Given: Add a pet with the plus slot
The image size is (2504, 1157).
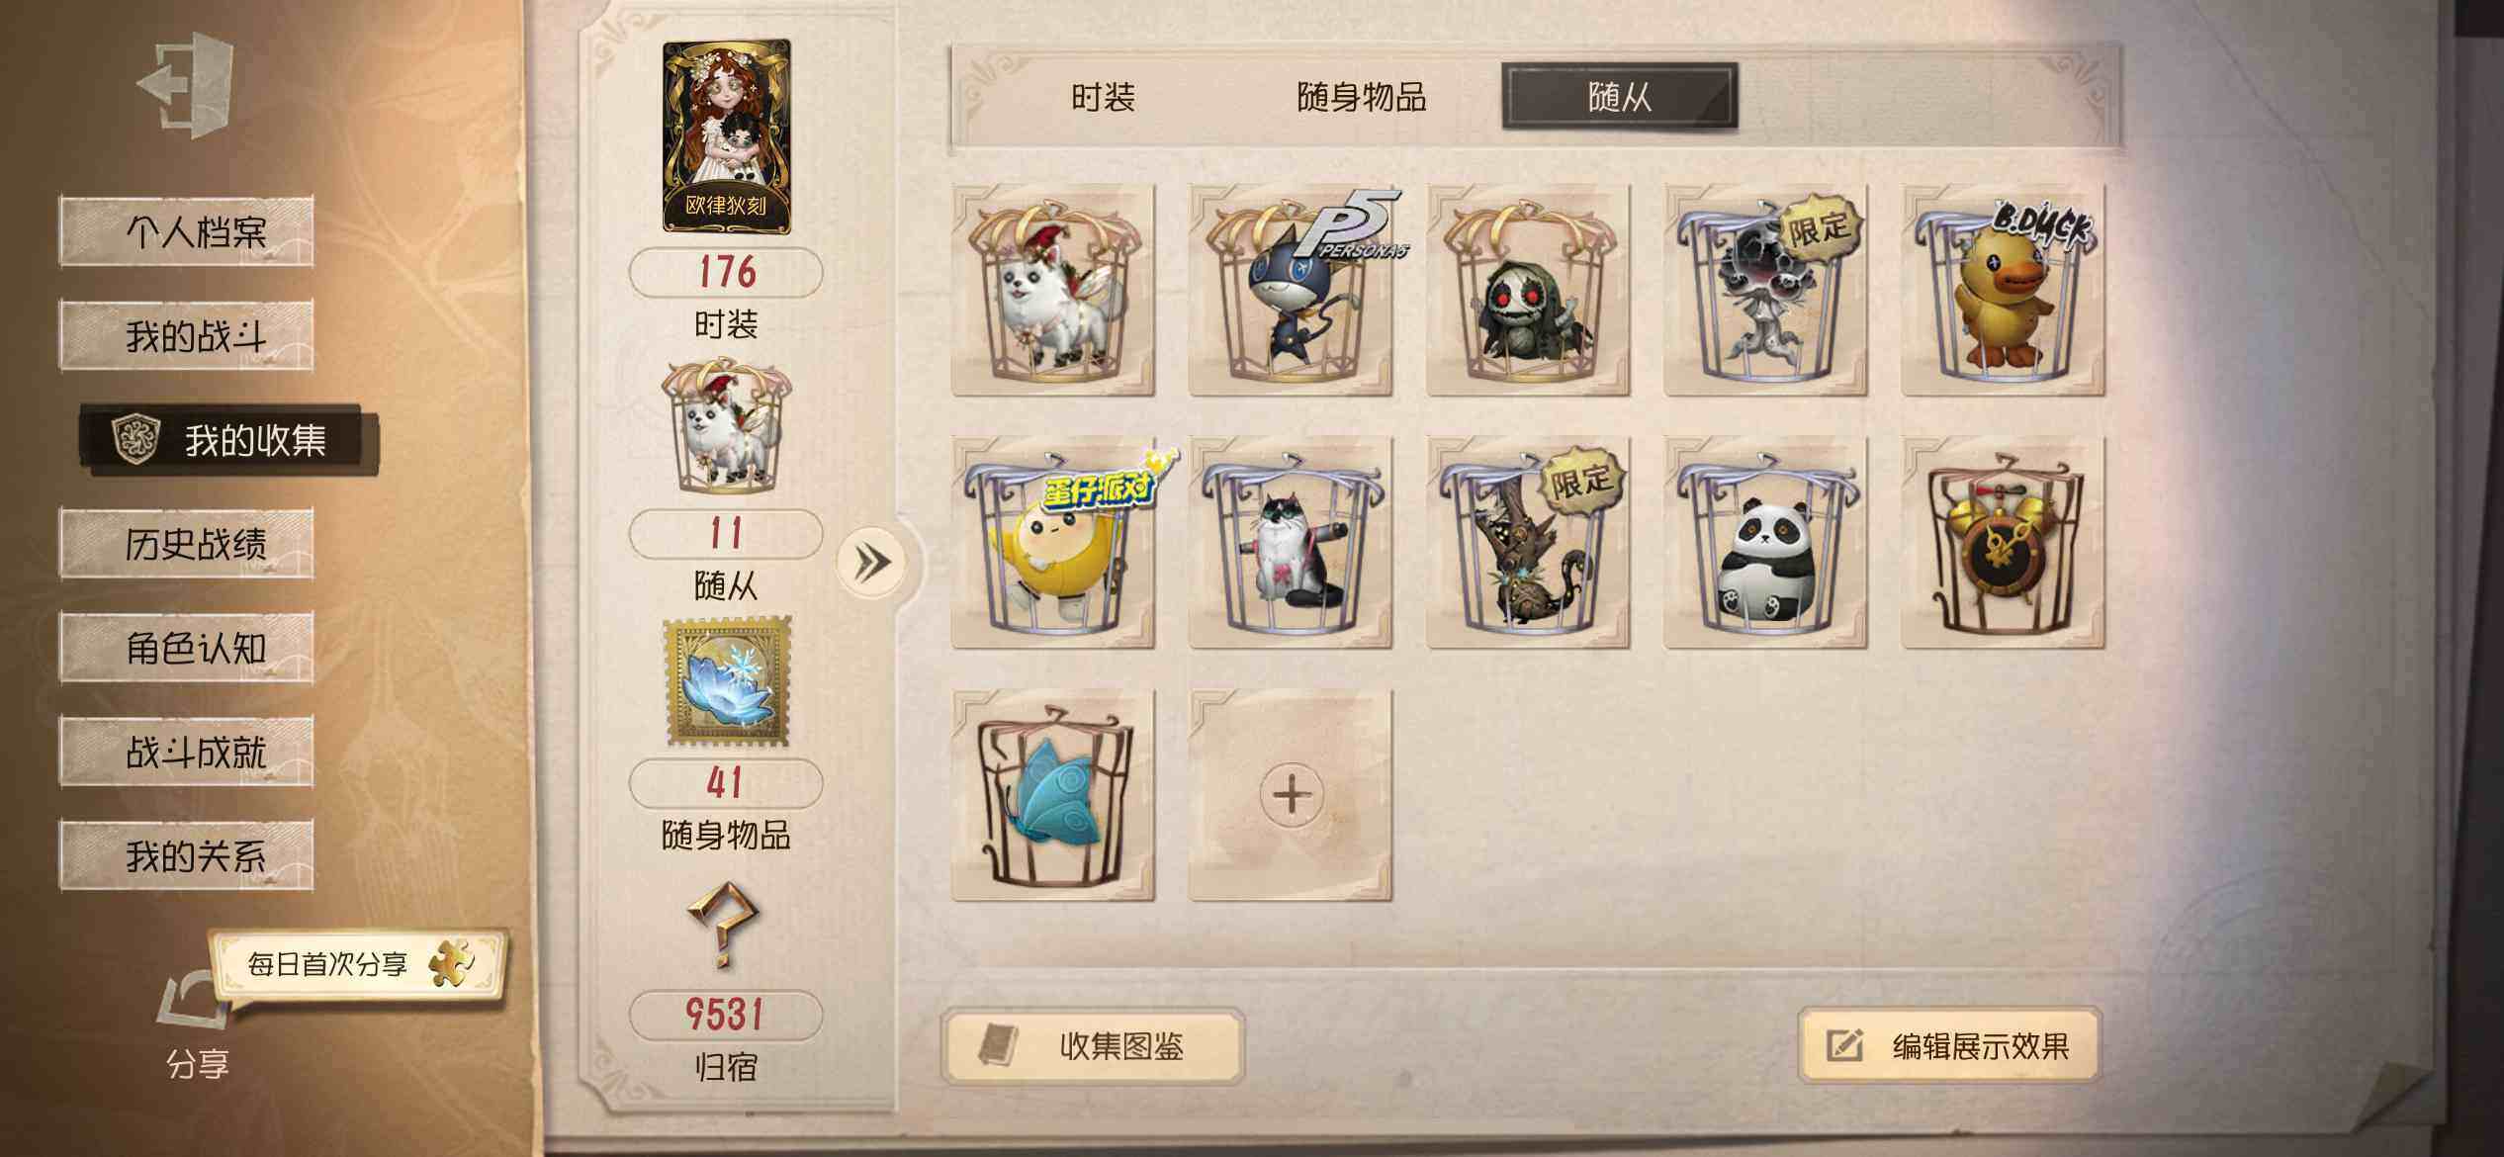Looking at the screenshot, I should 1291,795.
